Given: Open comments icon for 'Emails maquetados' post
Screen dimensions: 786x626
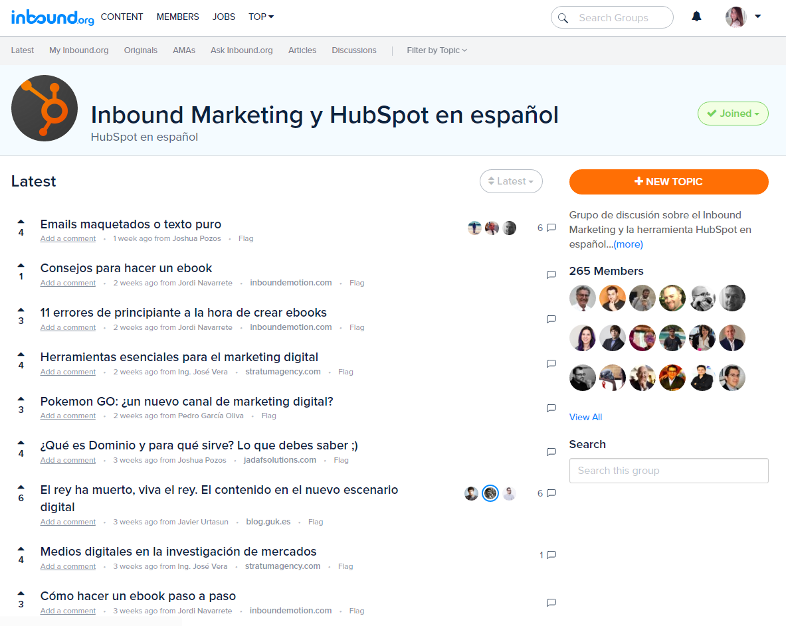Looking at the screenshot, I should point(551,228).
